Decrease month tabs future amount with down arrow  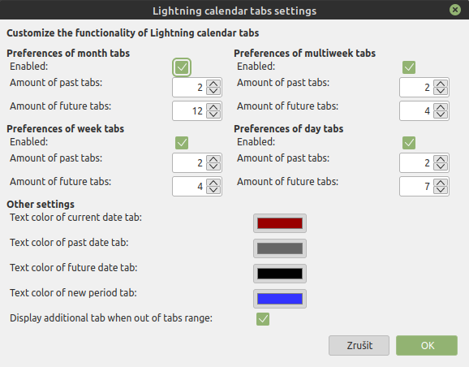[x=213, y=114]
